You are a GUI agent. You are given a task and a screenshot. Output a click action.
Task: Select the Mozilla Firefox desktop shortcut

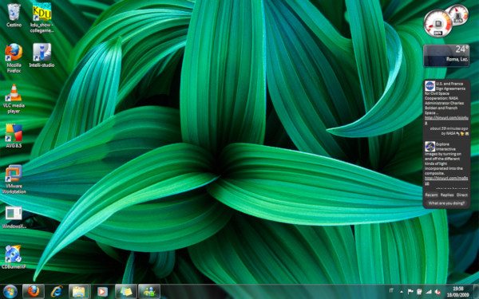coord(14,58)
